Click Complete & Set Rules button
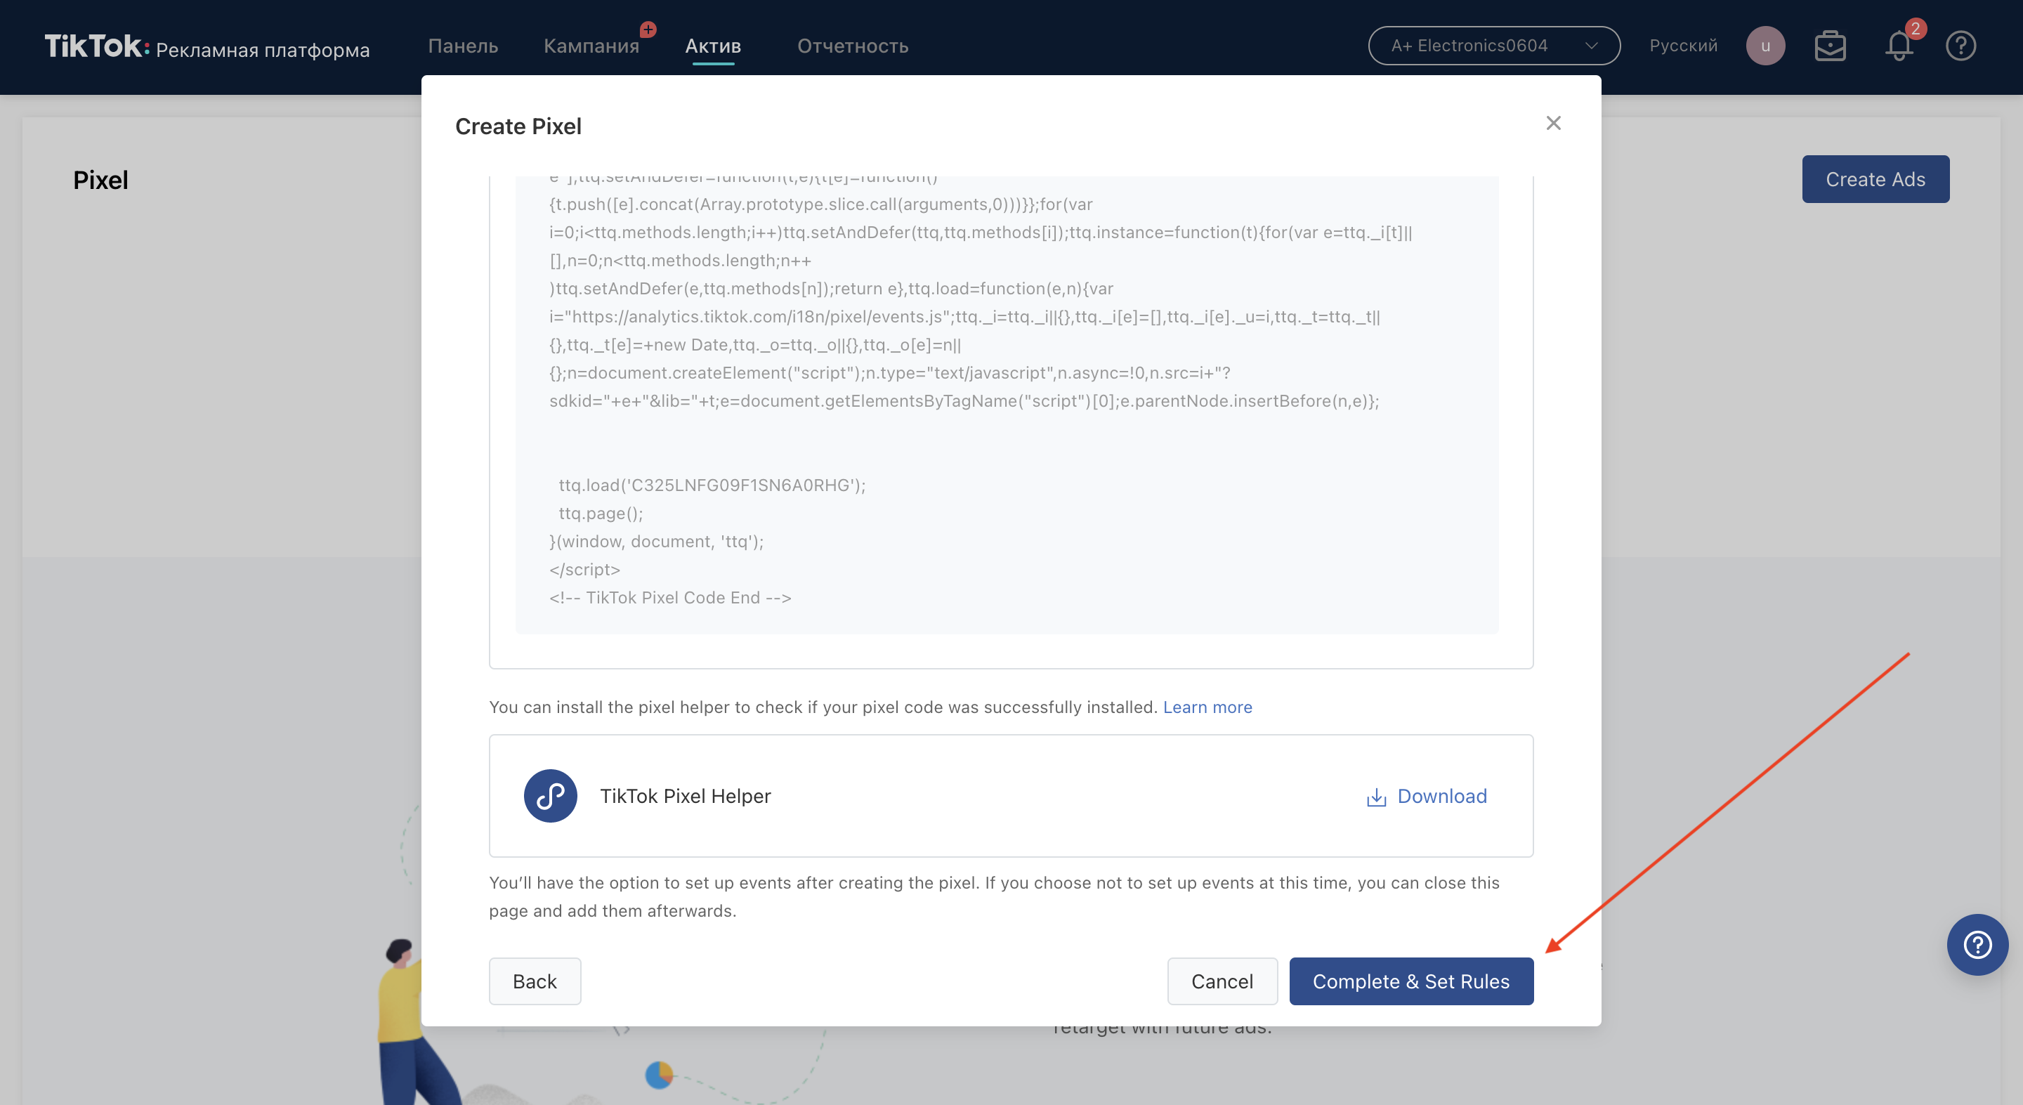 [1410, 981]
